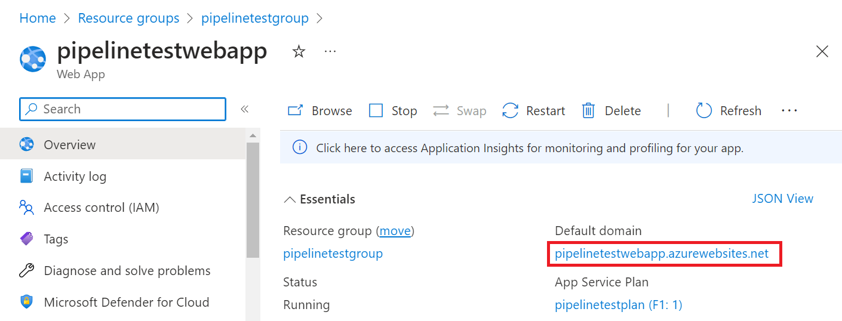Open Diagnose and solve problems
Screen dimensions: 842x321
pyautogui.click(x=127, y=271)
